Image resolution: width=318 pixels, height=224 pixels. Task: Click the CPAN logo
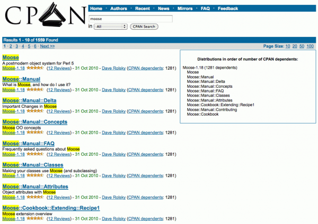click(x=46, y=15)
